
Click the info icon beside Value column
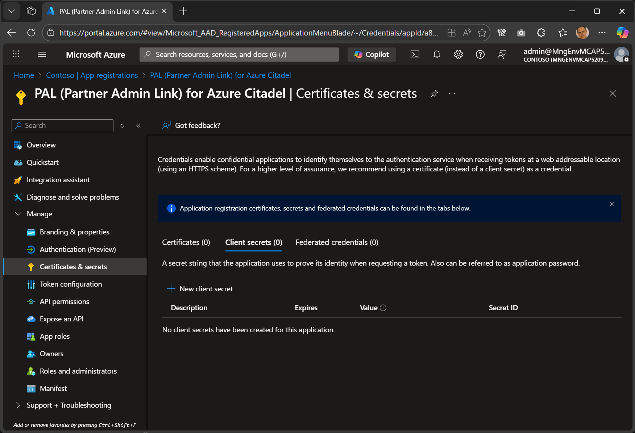point(383,308)
